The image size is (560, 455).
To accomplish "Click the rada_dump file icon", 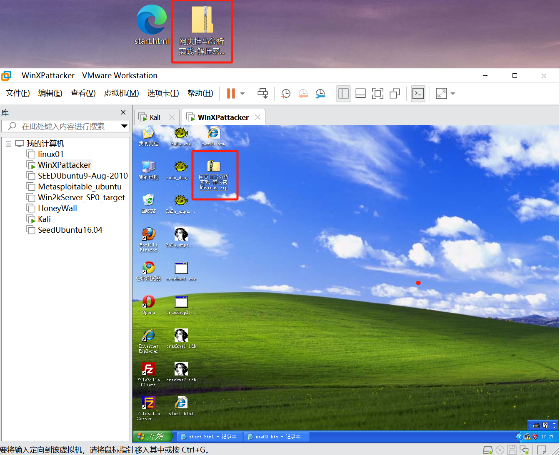I will (181, 170).
